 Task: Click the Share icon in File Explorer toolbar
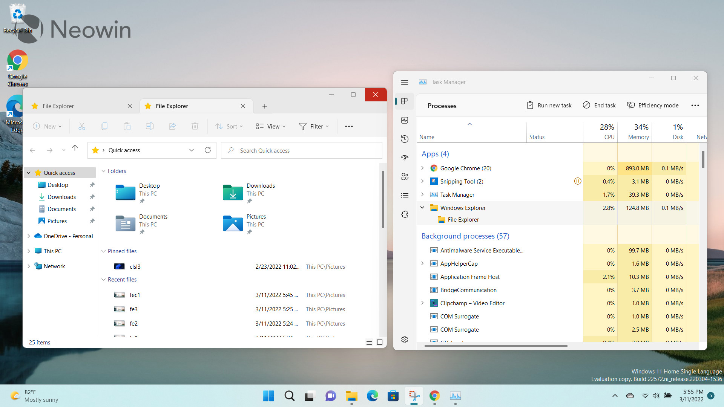click(x=172, y=126)
